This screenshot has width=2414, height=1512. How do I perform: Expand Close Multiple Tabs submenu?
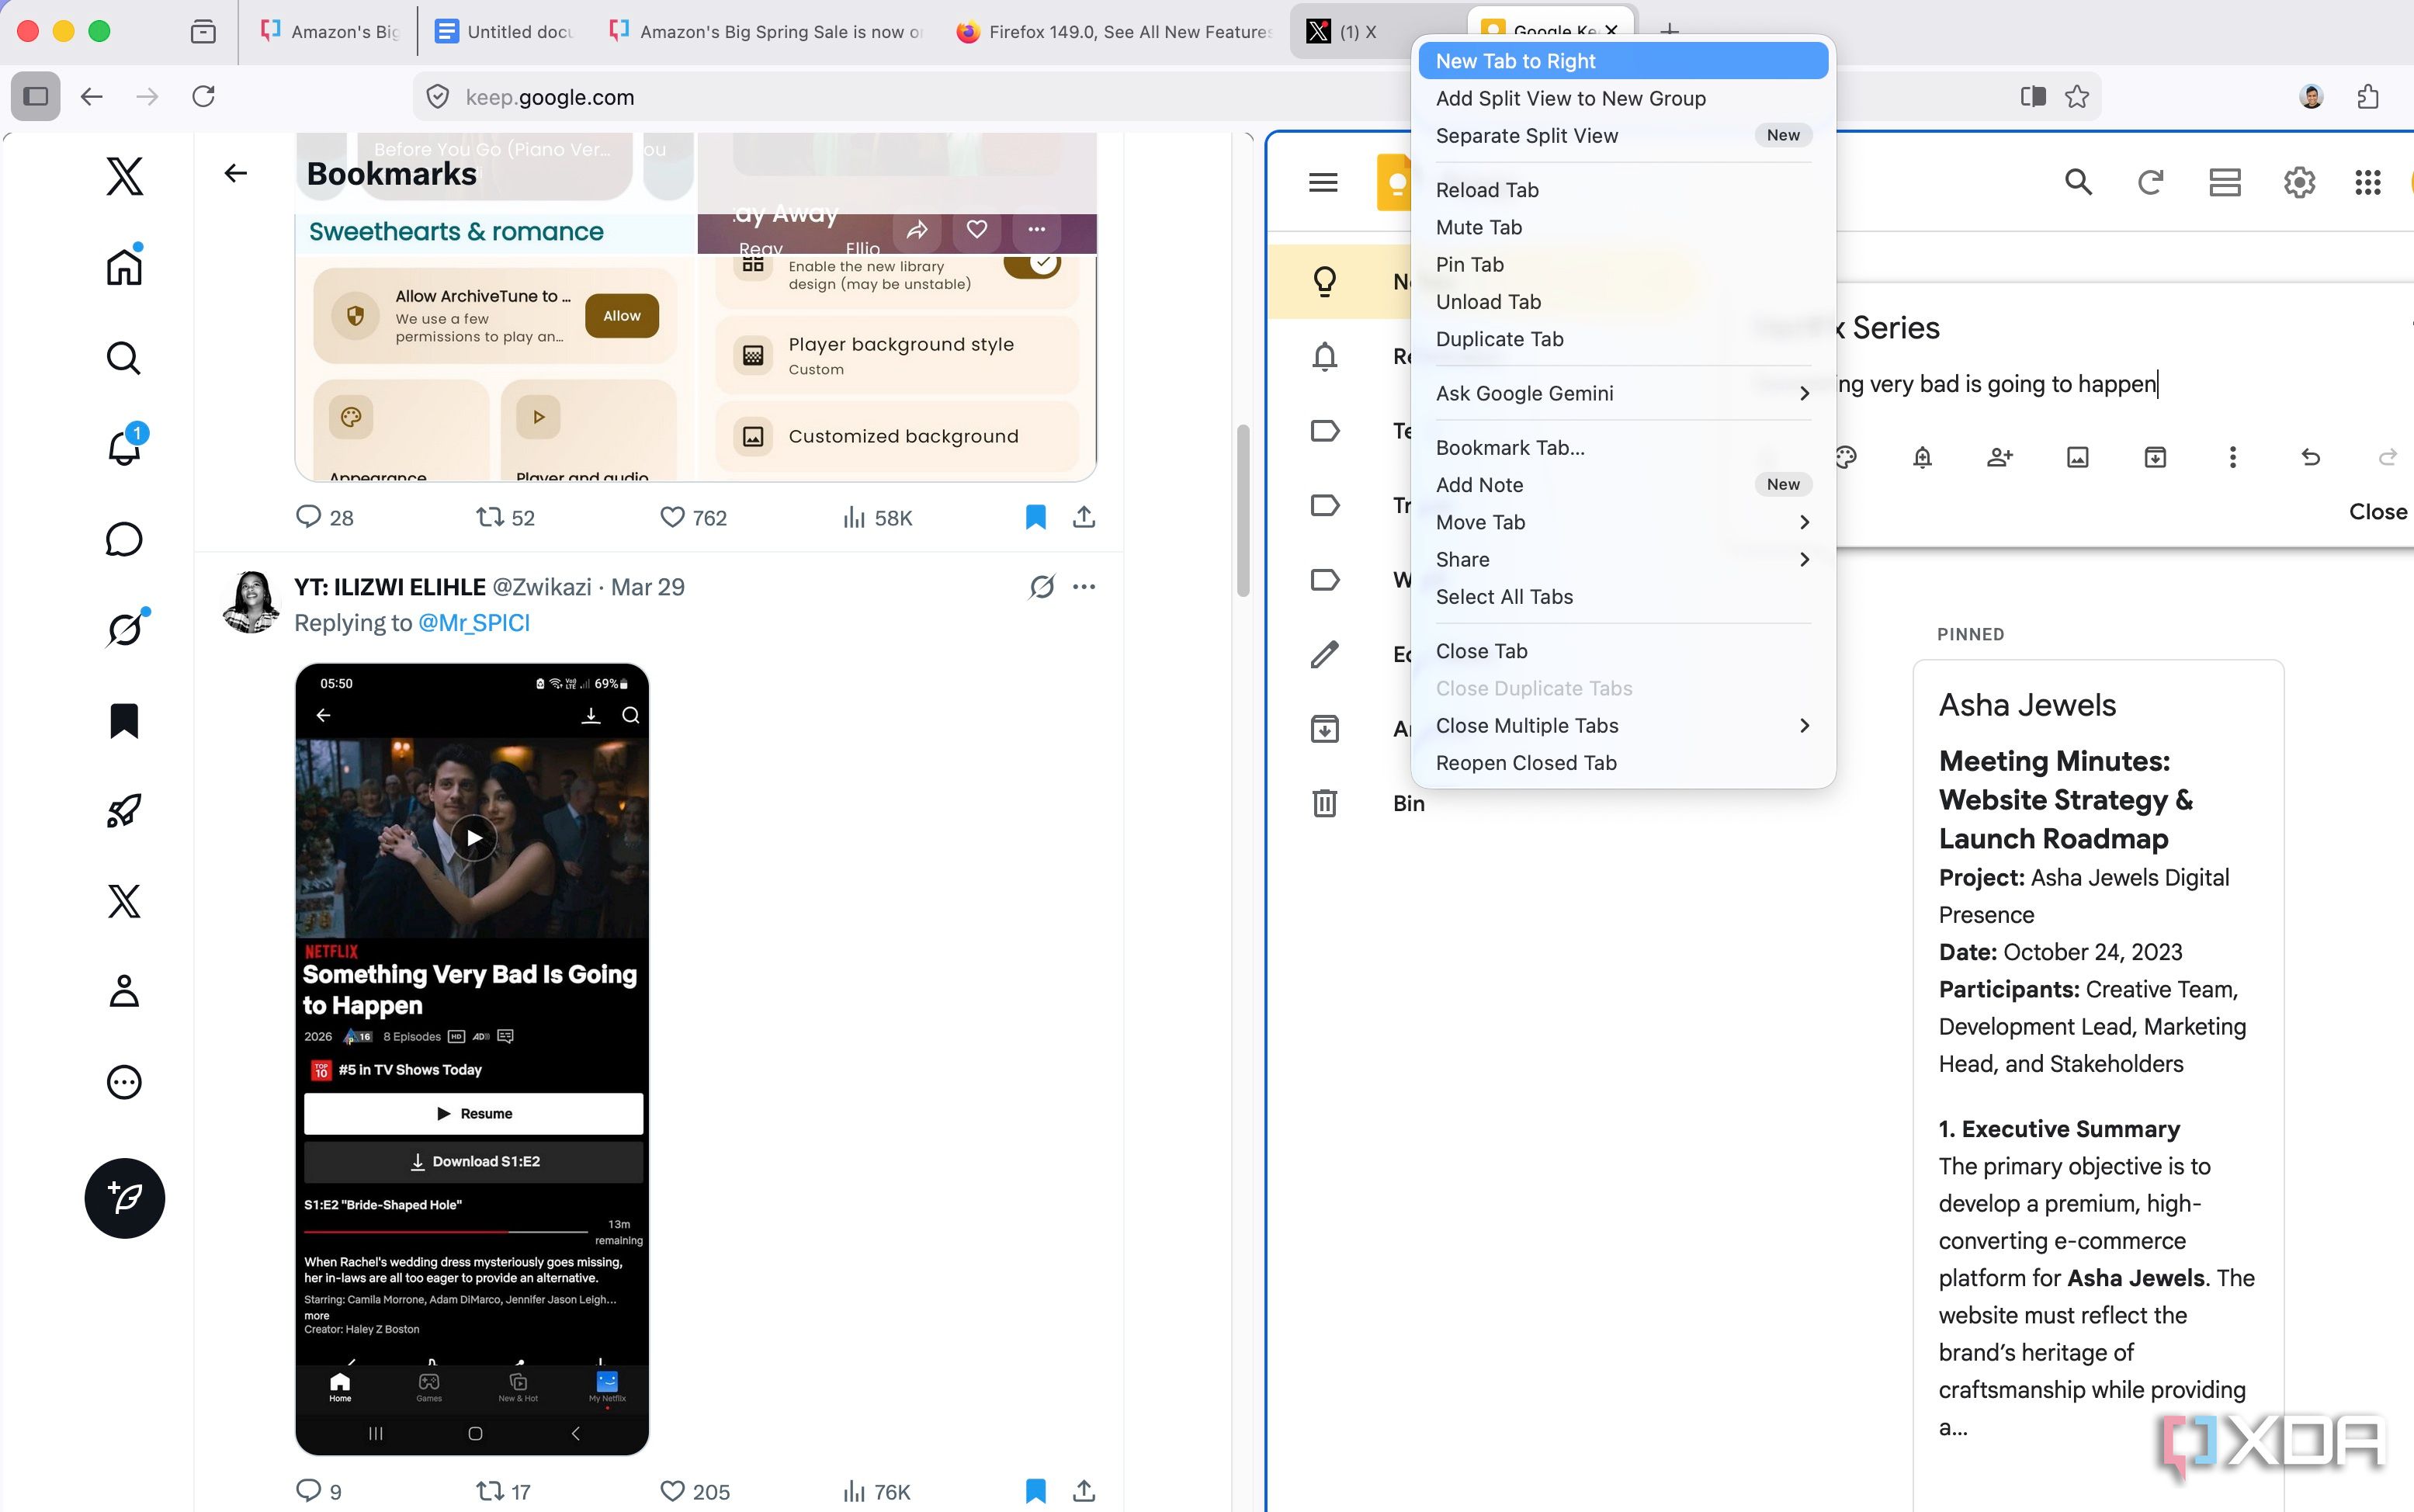1622,725
